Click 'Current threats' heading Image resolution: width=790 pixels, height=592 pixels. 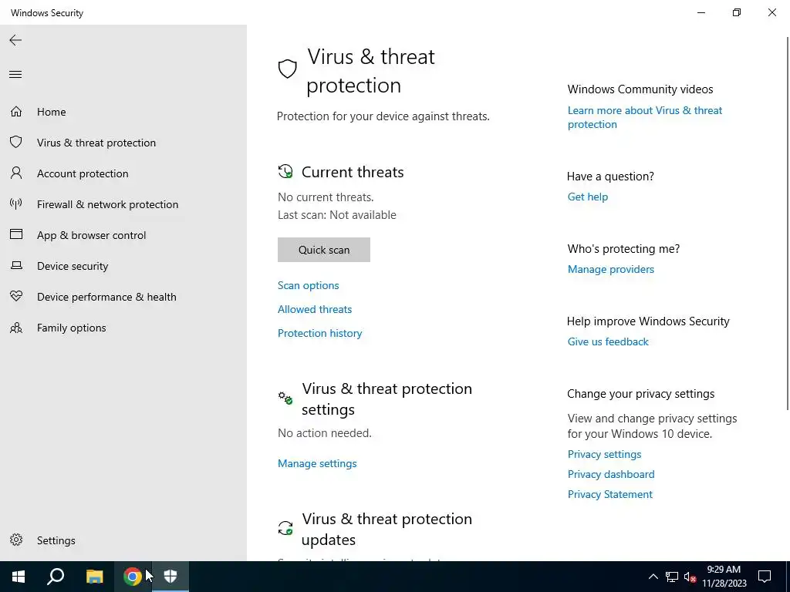[x=353, y=172]
